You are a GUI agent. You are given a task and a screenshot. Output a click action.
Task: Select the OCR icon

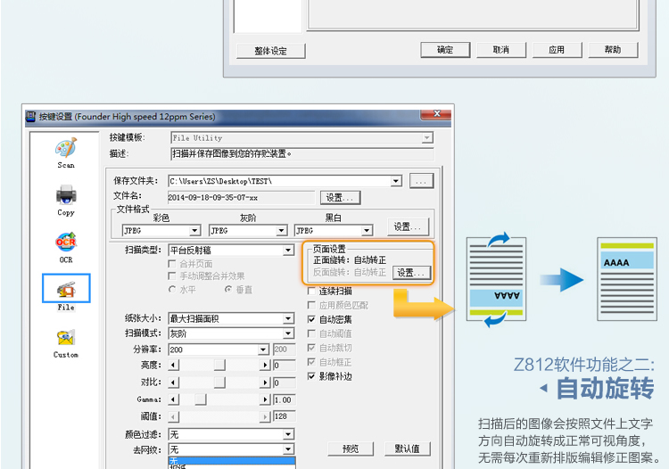pos(66,242)
